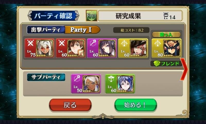This screenshot has height=124, width=206.
Task: Select dark-haired mage Lv.60 portrait
Action: (x=107, y=48)
